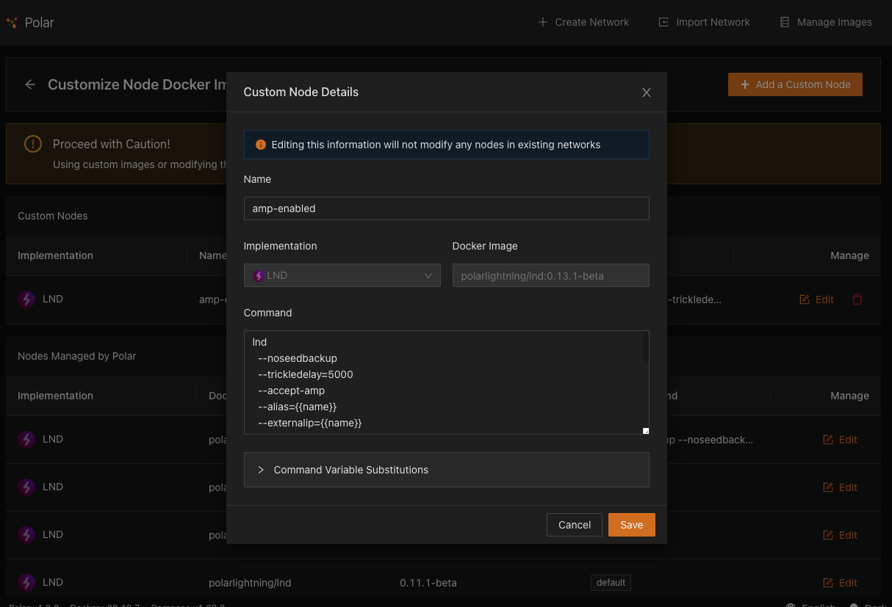892x607 pixels.
Task: Edit the amp-enabled custom node row
Action: 816,299
